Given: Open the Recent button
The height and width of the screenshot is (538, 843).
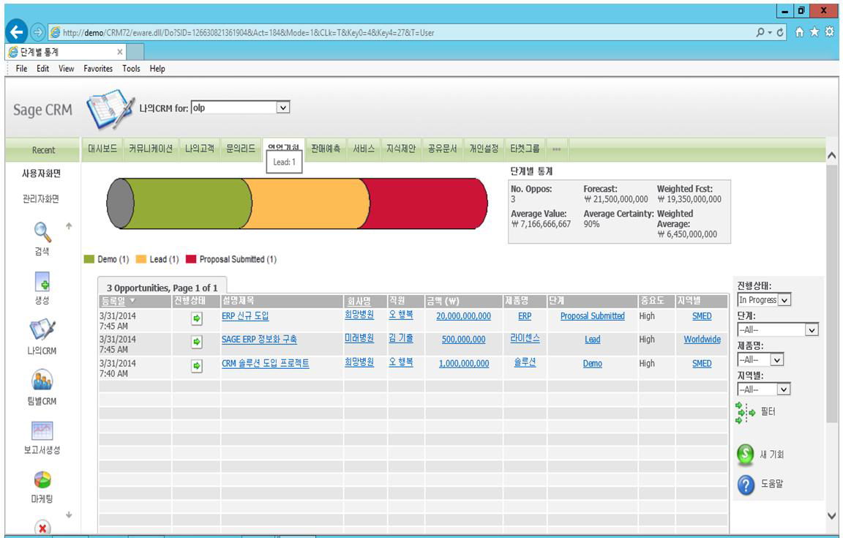Looking at the screenshot, I should tap(43, 150).
